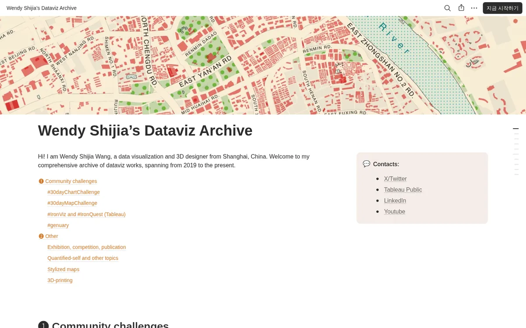Click the 지금 시작하기 button
This screenshot has height=328, width=526.
pos(502,8)
